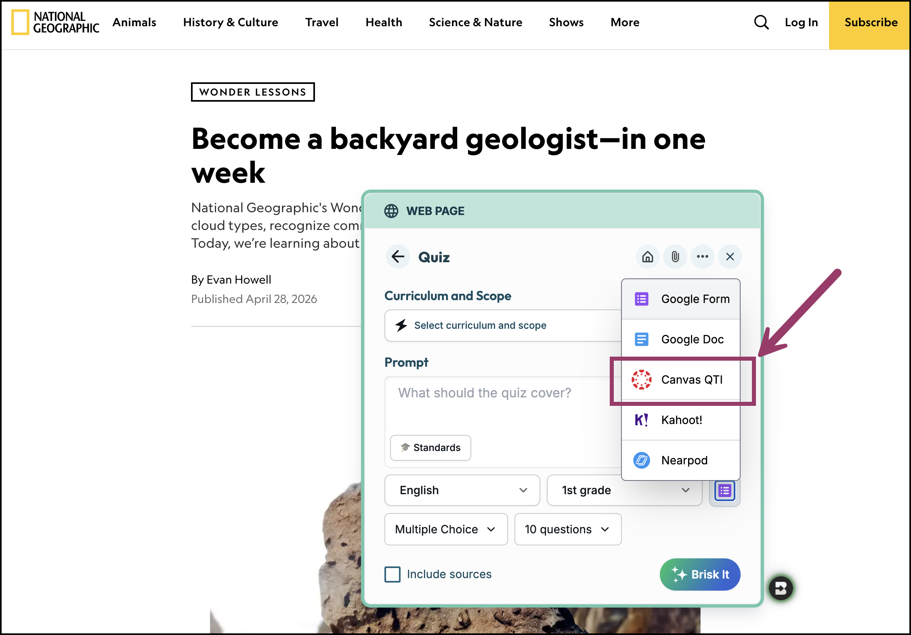911x635 pixels.
Task: Click the Curriculum and Scope heading
Action: (x=448, y=296)
